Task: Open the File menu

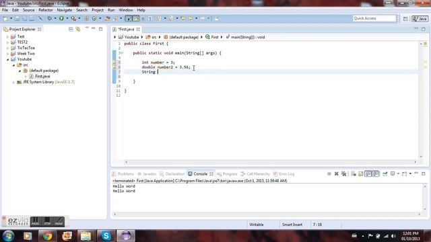Action: point(5,10)
